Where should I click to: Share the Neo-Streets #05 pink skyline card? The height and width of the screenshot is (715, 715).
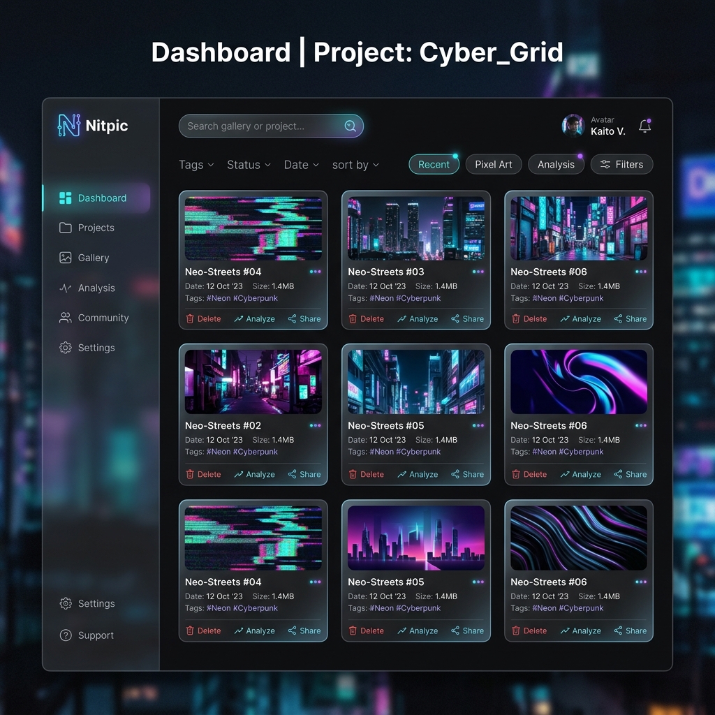[x=467, y=631]
